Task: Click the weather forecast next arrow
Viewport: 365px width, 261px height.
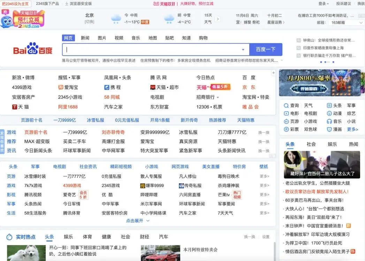Action: pyautogui.click(x=218, y=19)
